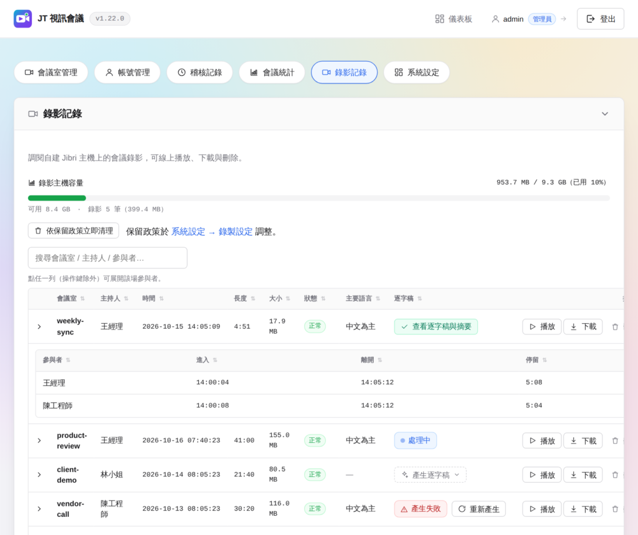Collapse the 錄影記錄 panel chevron
The width and height of the screenshot is (638, 535).
pyautogui.click(x=605, y=114)
